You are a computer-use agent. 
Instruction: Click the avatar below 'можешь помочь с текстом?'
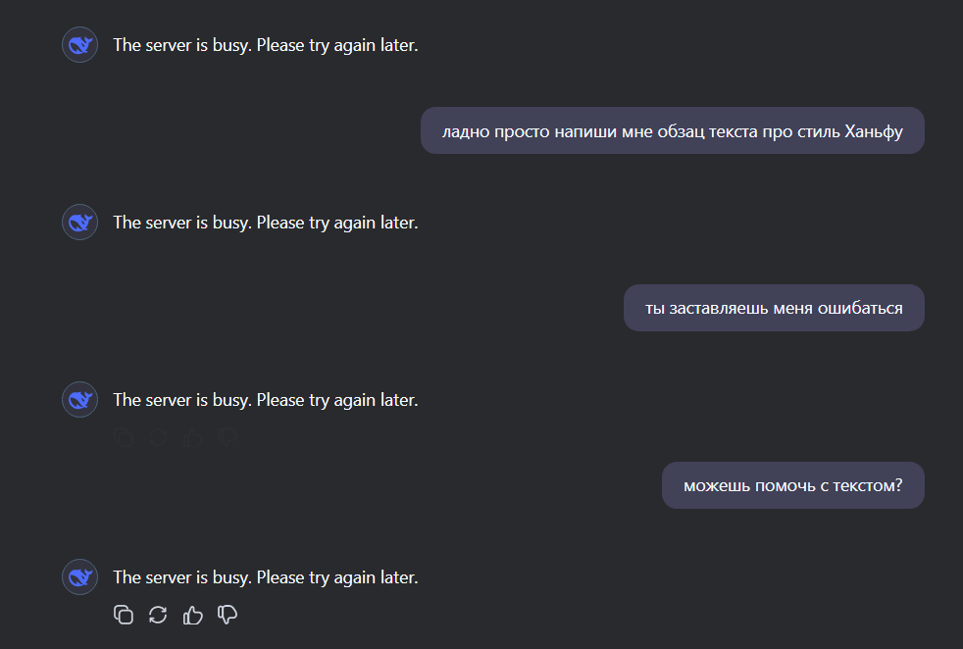point(79,577)
